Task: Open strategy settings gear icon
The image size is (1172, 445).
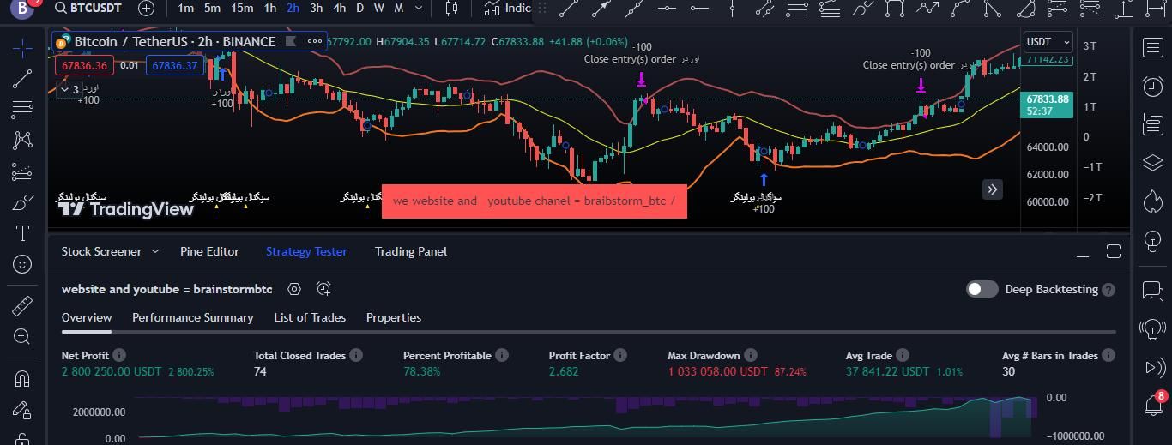Action: 294,289
